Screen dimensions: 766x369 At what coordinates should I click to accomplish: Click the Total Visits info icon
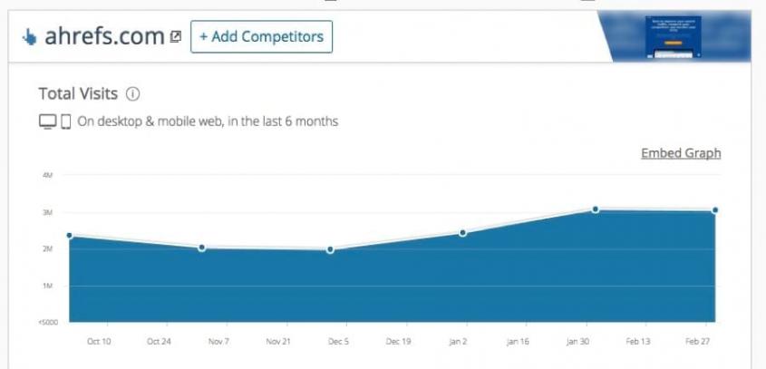133,93
